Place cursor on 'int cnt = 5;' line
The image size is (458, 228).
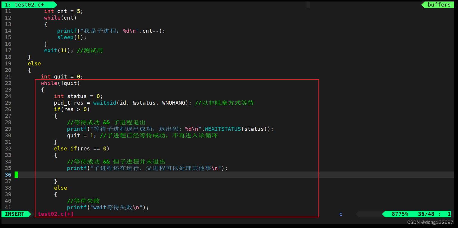click(64, 11)
